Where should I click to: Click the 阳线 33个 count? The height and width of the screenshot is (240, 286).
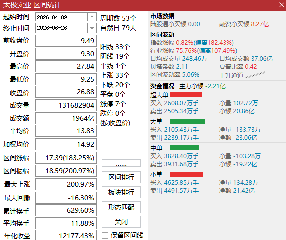115,47
